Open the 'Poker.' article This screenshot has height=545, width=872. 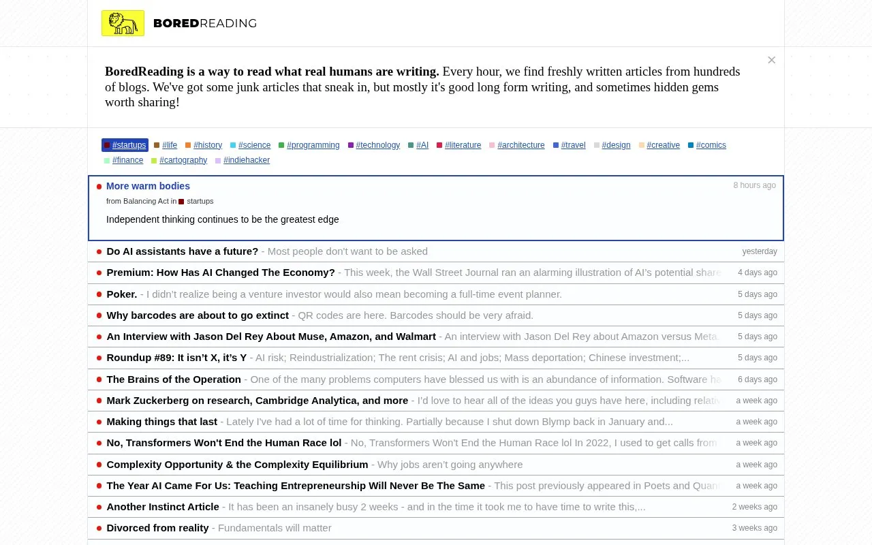(x=122, y=294)
